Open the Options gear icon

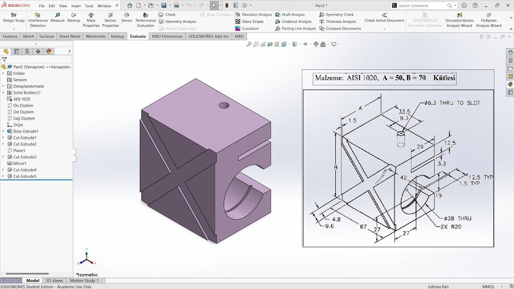(245, 6)
